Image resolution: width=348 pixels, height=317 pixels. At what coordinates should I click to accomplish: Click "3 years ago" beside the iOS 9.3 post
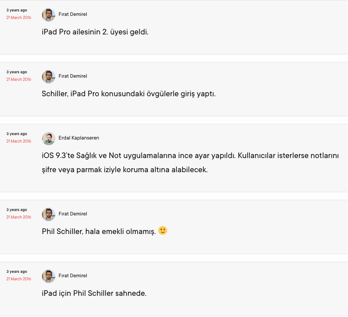coord(17,134)
